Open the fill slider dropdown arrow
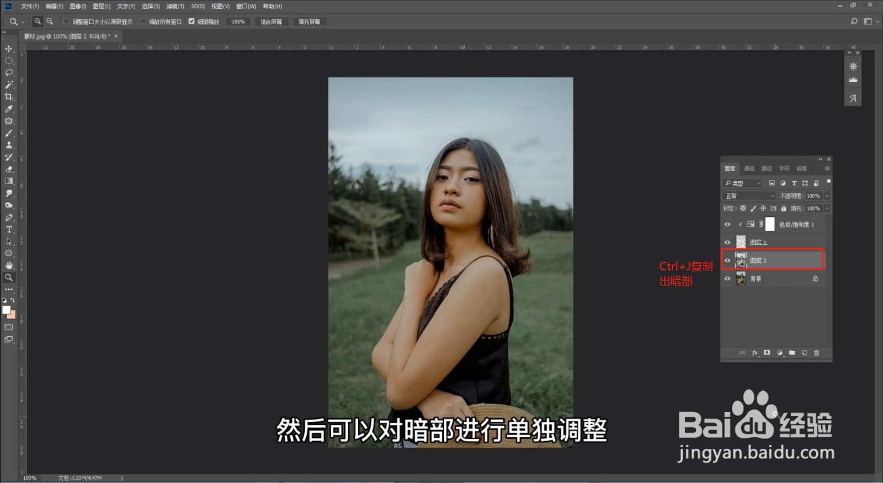Viewport: 883px width, 483px height. [x=827, y=209]
